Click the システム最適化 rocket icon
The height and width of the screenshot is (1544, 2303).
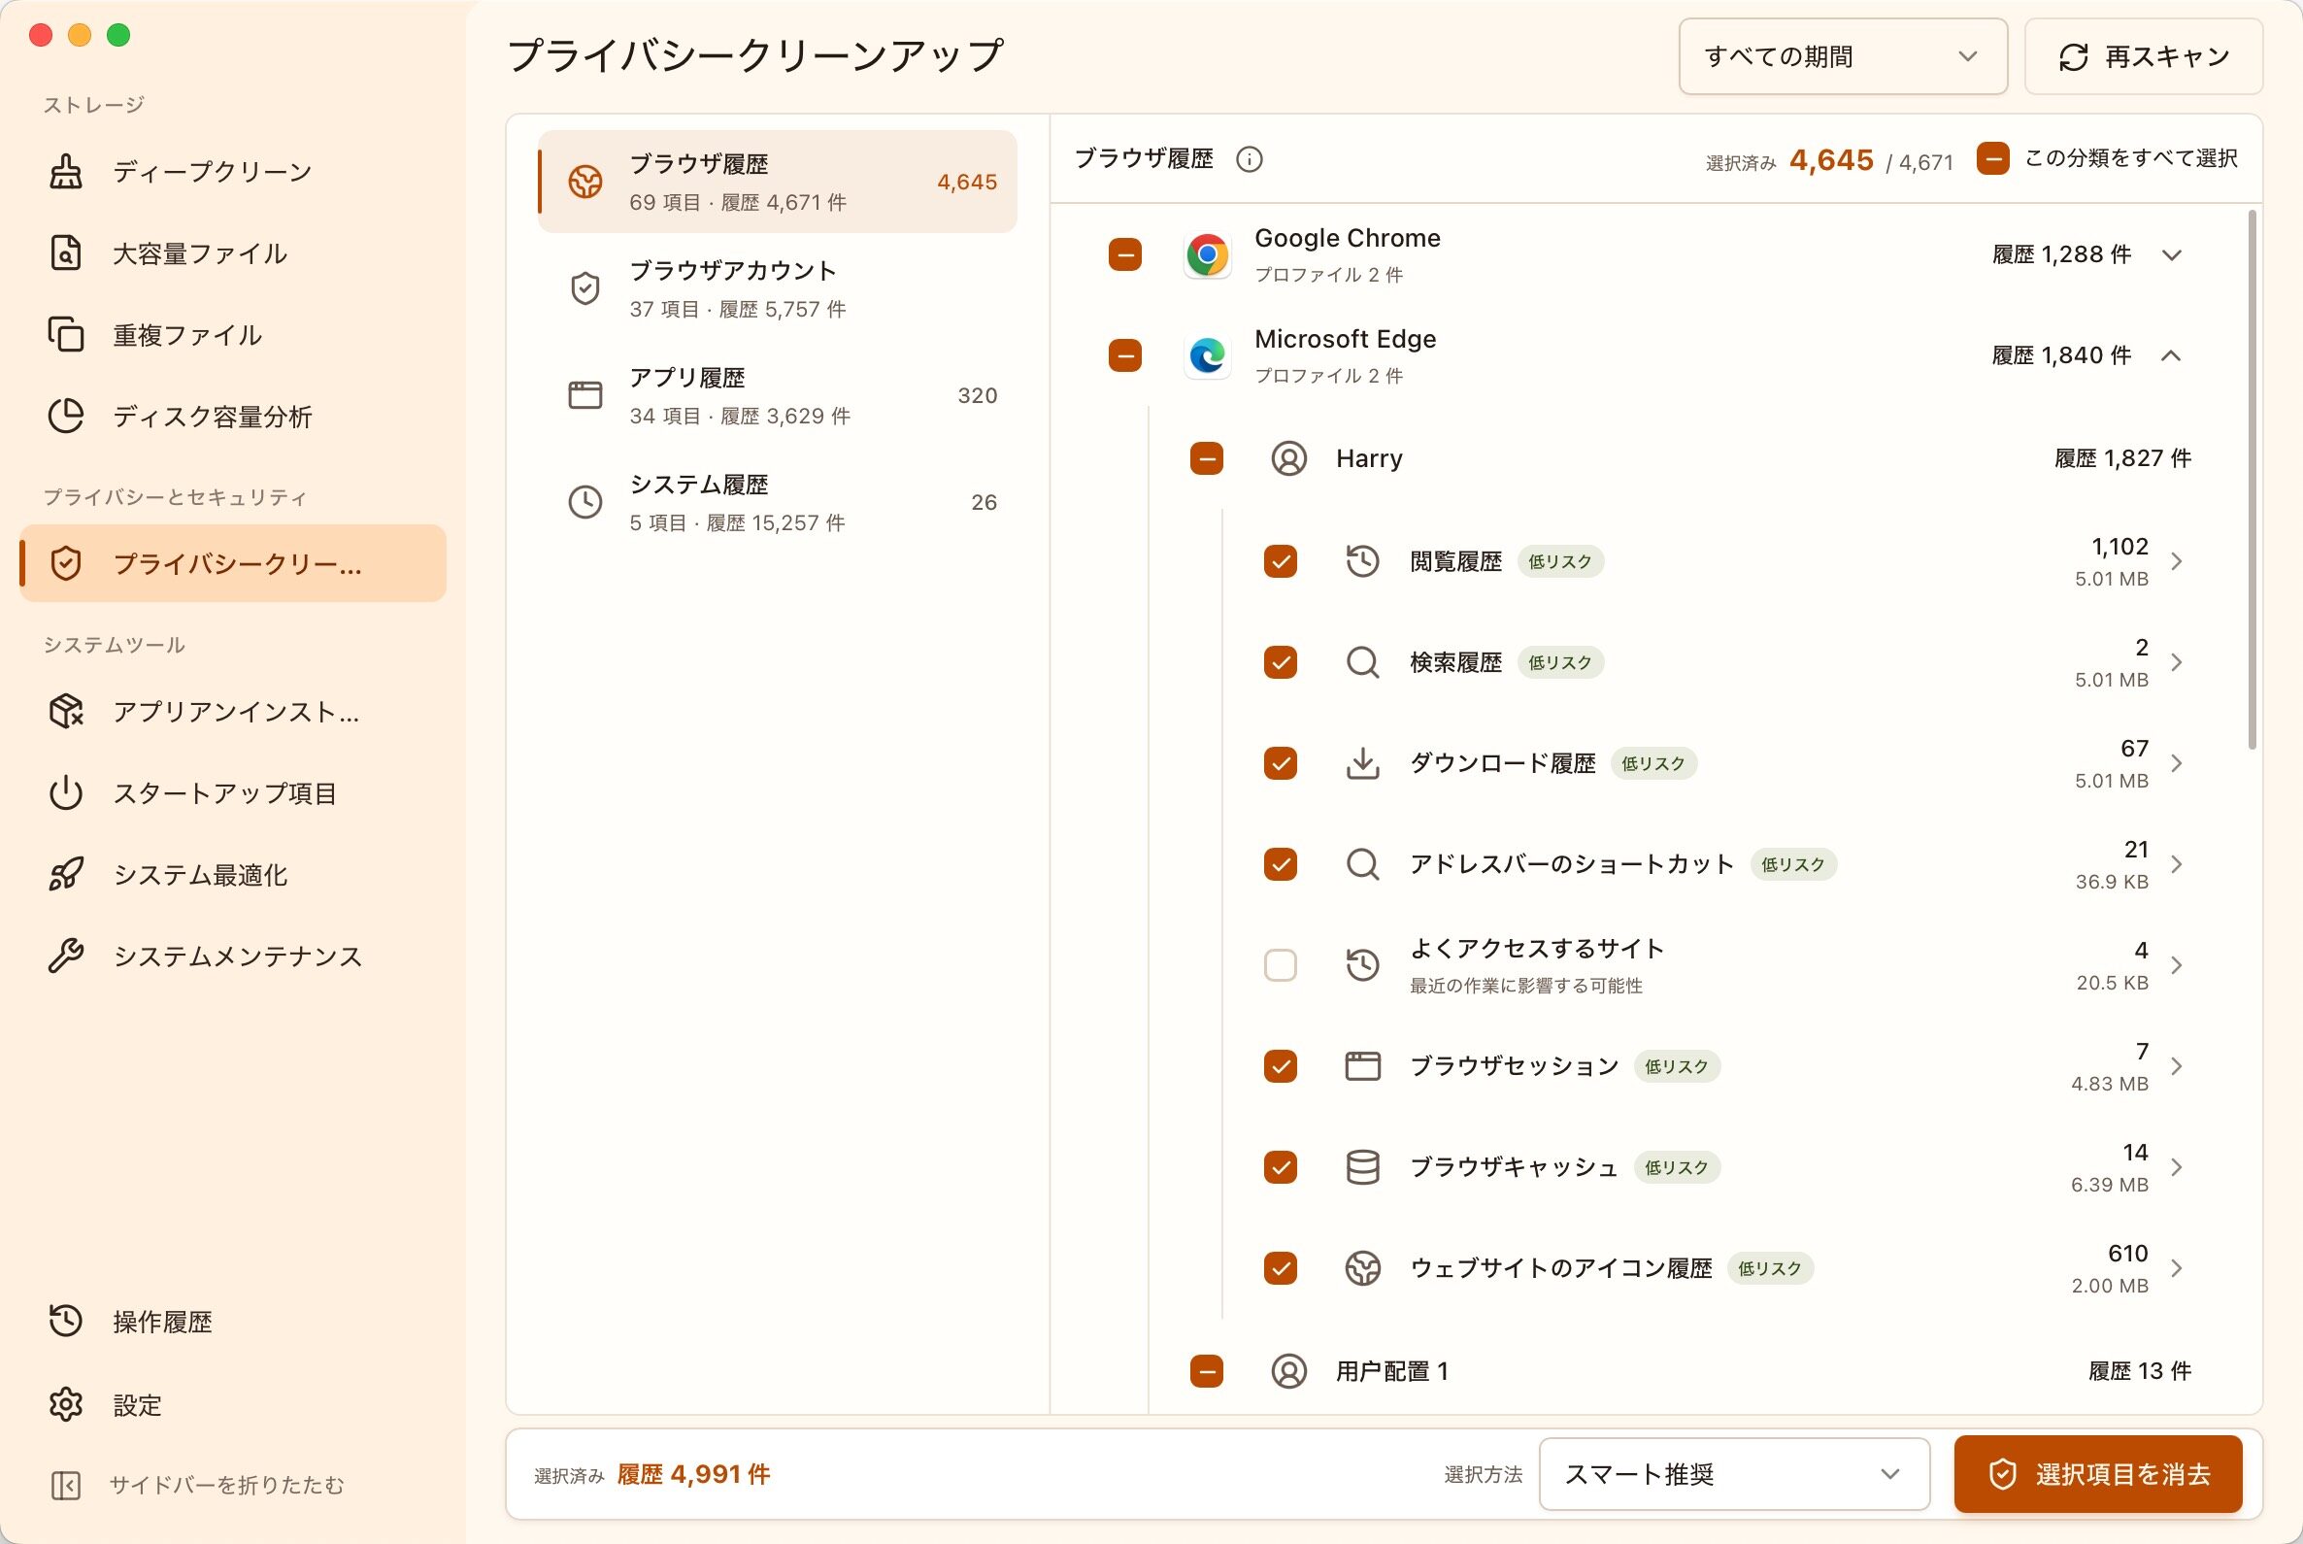[66, 874]
